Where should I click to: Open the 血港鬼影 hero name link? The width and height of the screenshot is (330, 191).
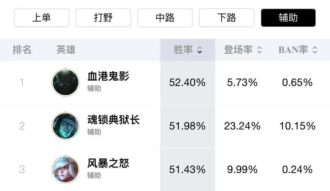[x=108, y=76]
